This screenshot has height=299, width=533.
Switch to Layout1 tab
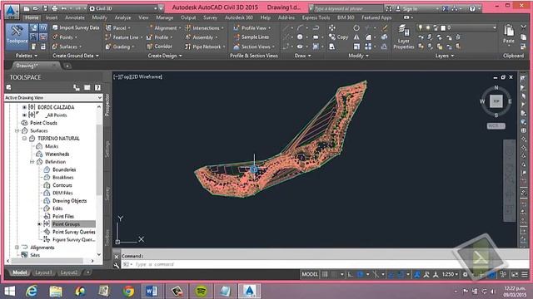click(43, 272)
